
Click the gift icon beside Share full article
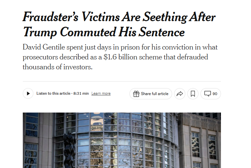tap(136, 94)
